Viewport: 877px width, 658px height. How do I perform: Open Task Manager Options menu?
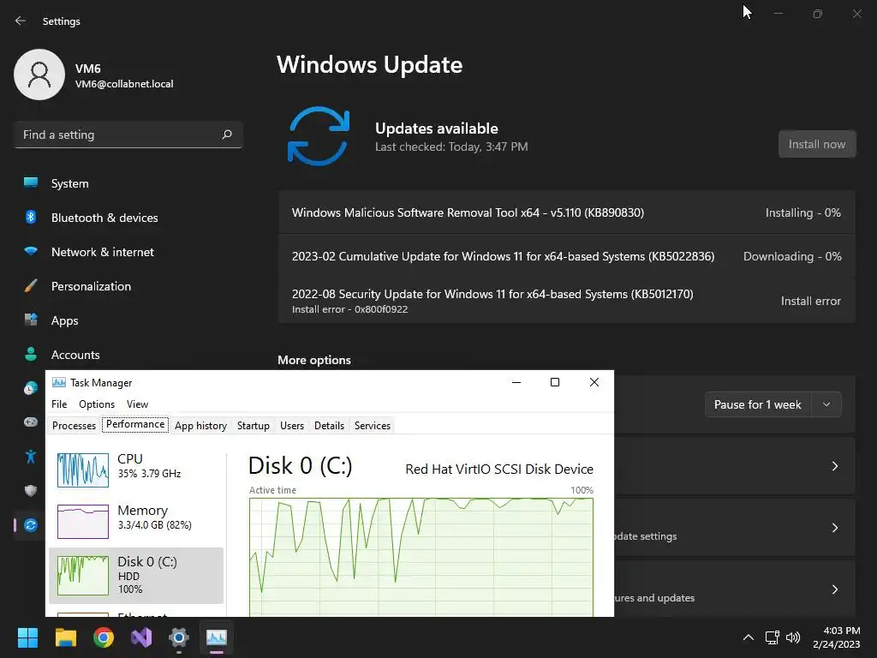[x=97, y=404]
